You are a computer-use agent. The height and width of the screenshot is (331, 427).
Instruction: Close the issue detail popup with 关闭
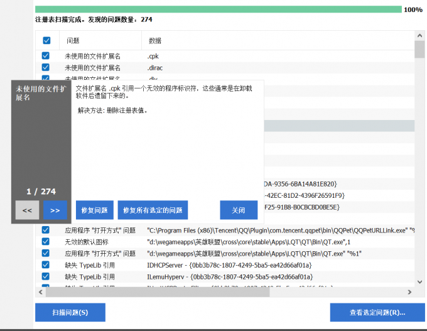[239, 210]
